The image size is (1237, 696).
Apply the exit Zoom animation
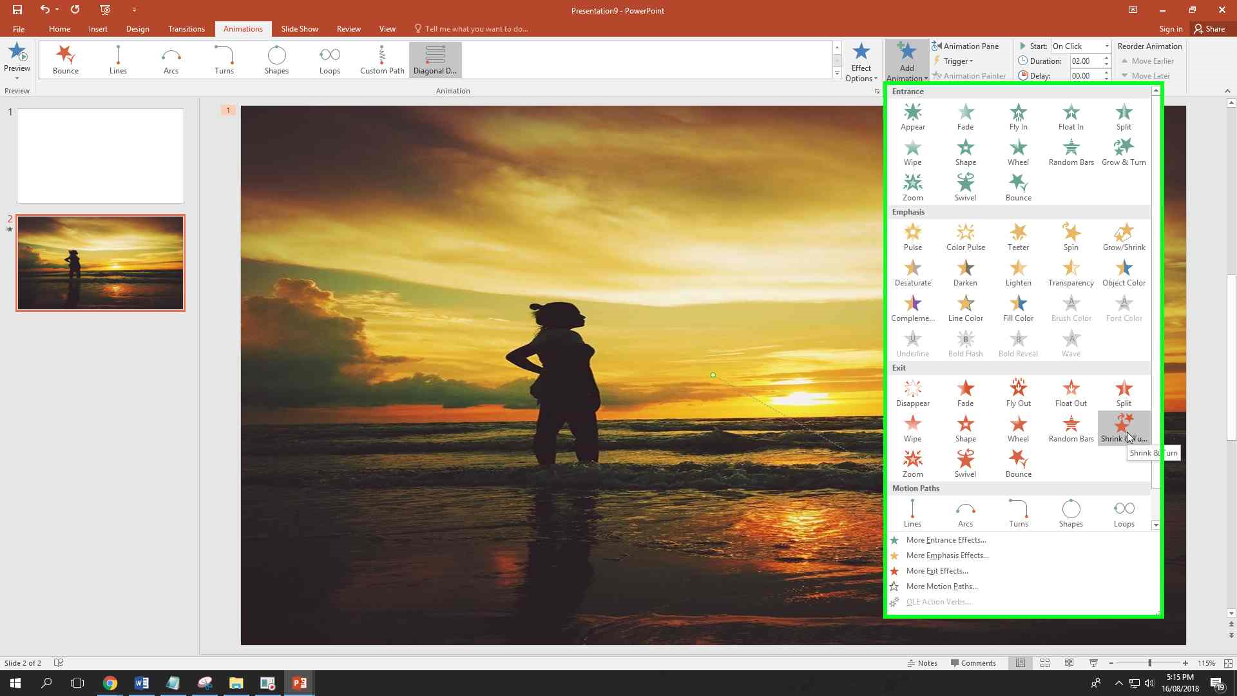point(912,464)
